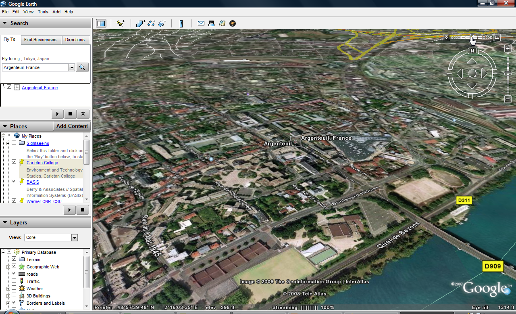Open the Edit menu
The height and width of the screenshot is (314, 516).
16,12
